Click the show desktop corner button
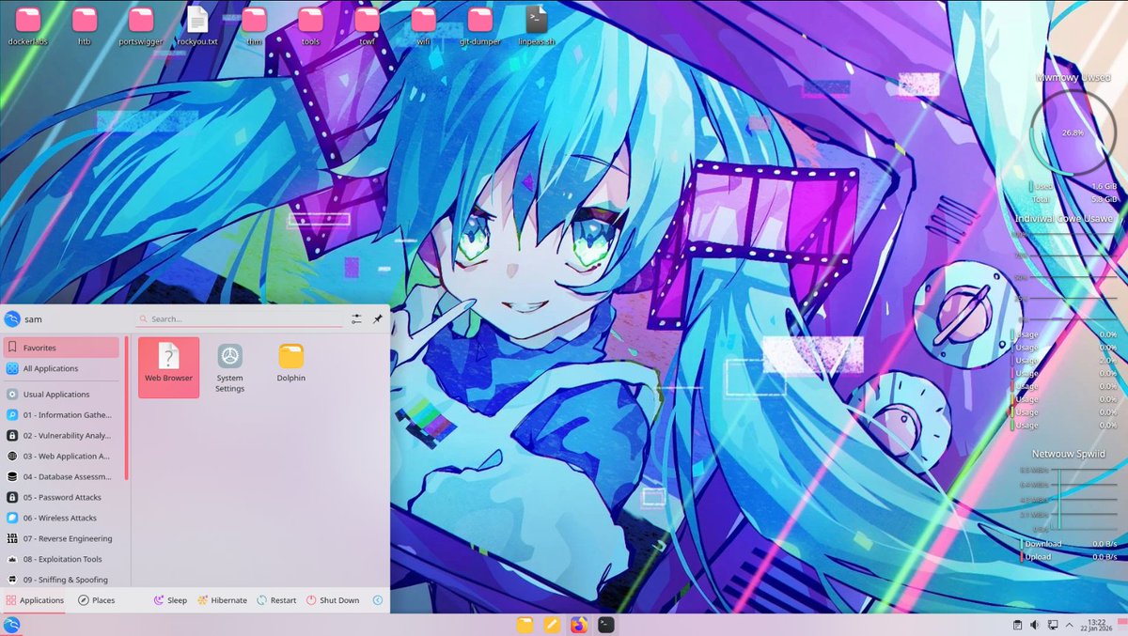Screen dimensions: 1128x636 [x=1120, y=625]
